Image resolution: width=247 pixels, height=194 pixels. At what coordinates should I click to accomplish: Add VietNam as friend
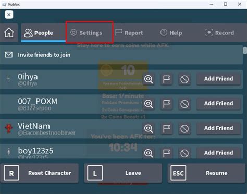218,128
